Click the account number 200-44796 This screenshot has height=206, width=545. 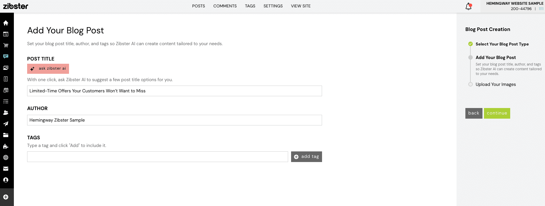point(521,9)
